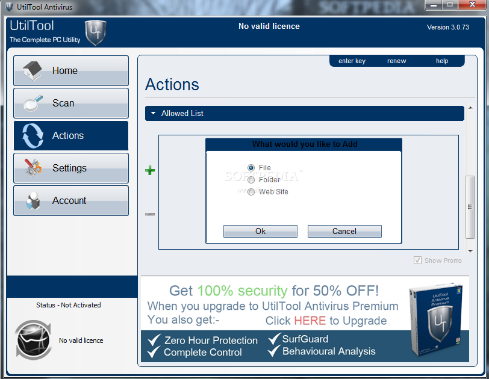Open the Actions menu tab
The width and height of the screenshot is (489, 379).
(71, 135)
